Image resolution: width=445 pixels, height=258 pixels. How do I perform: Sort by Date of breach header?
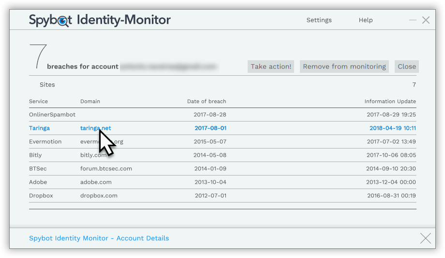click(207, 101)
